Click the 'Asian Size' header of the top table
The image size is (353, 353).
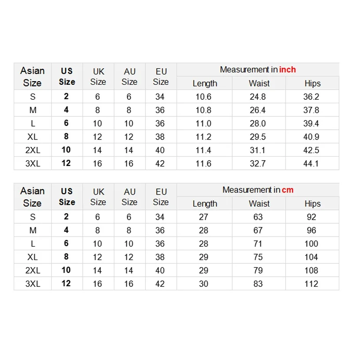point(32,77)
